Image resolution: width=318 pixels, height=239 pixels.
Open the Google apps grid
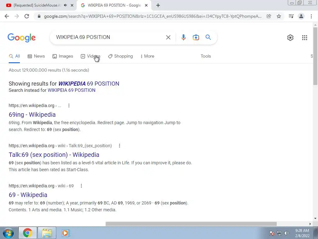[x=304, y=38]
